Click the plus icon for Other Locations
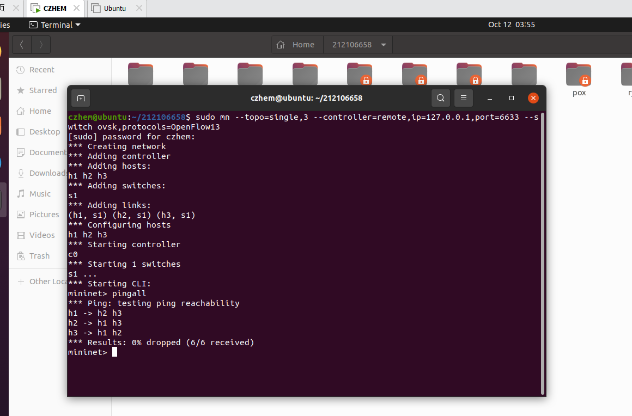632x416 pixels. [21, 282]
